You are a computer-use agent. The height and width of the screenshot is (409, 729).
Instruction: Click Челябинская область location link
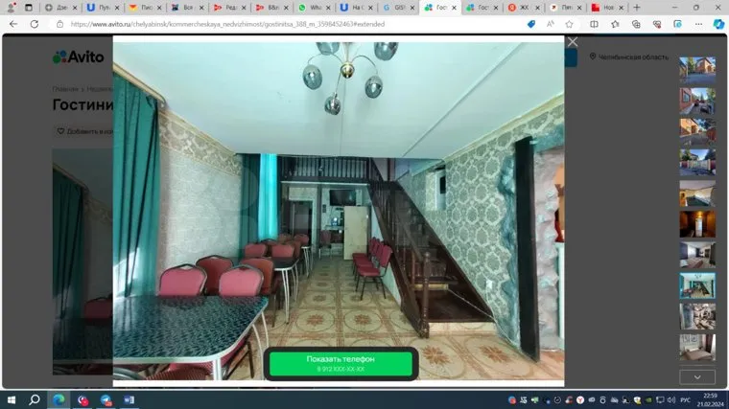point(629,57)
